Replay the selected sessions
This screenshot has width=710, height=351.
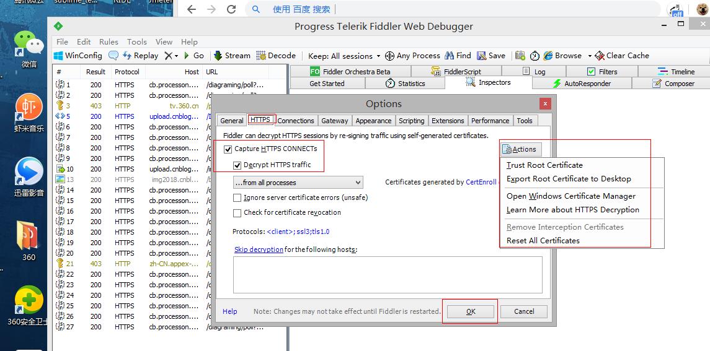tap(140, 56)
